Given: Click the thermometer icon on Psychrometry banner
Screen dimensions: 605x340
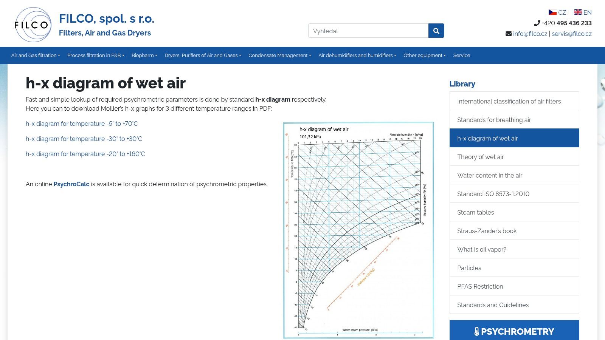Looking at the screenshot, I should [x=476, y=332].
